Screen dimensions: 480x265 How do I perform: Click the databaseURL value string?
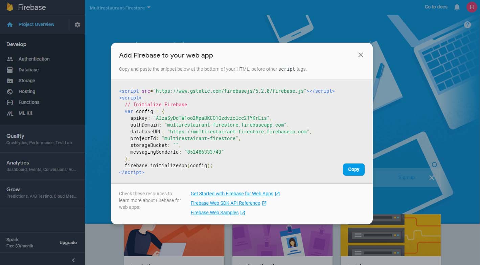(x=238, y=132)
